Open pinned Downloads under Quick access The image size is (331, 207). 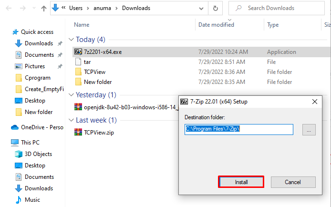(39, 43)
